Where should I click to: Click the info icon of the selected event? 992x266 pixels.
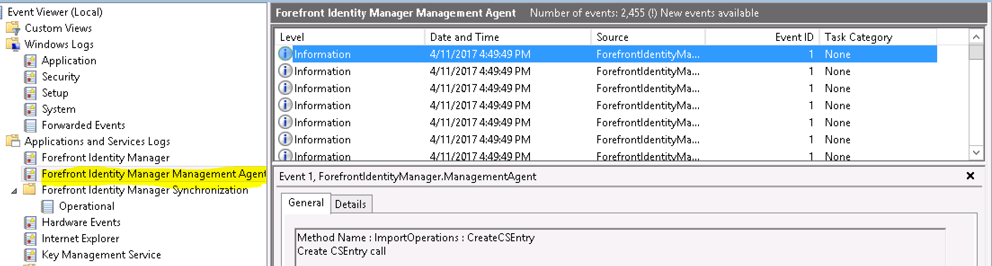(x=285, y=54)
